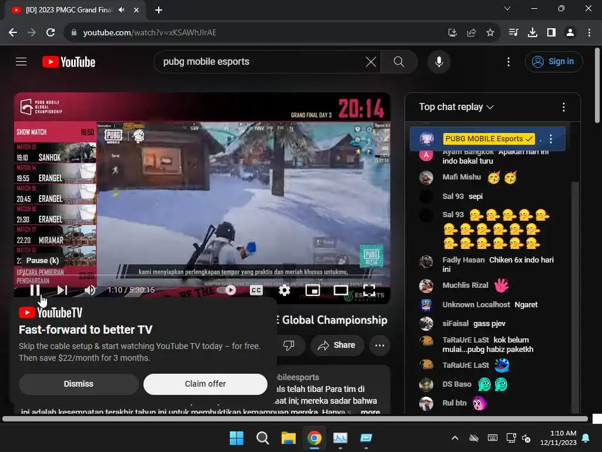Go back to the previous page
This screenshot has height=452, width=602.
(13, 33)
